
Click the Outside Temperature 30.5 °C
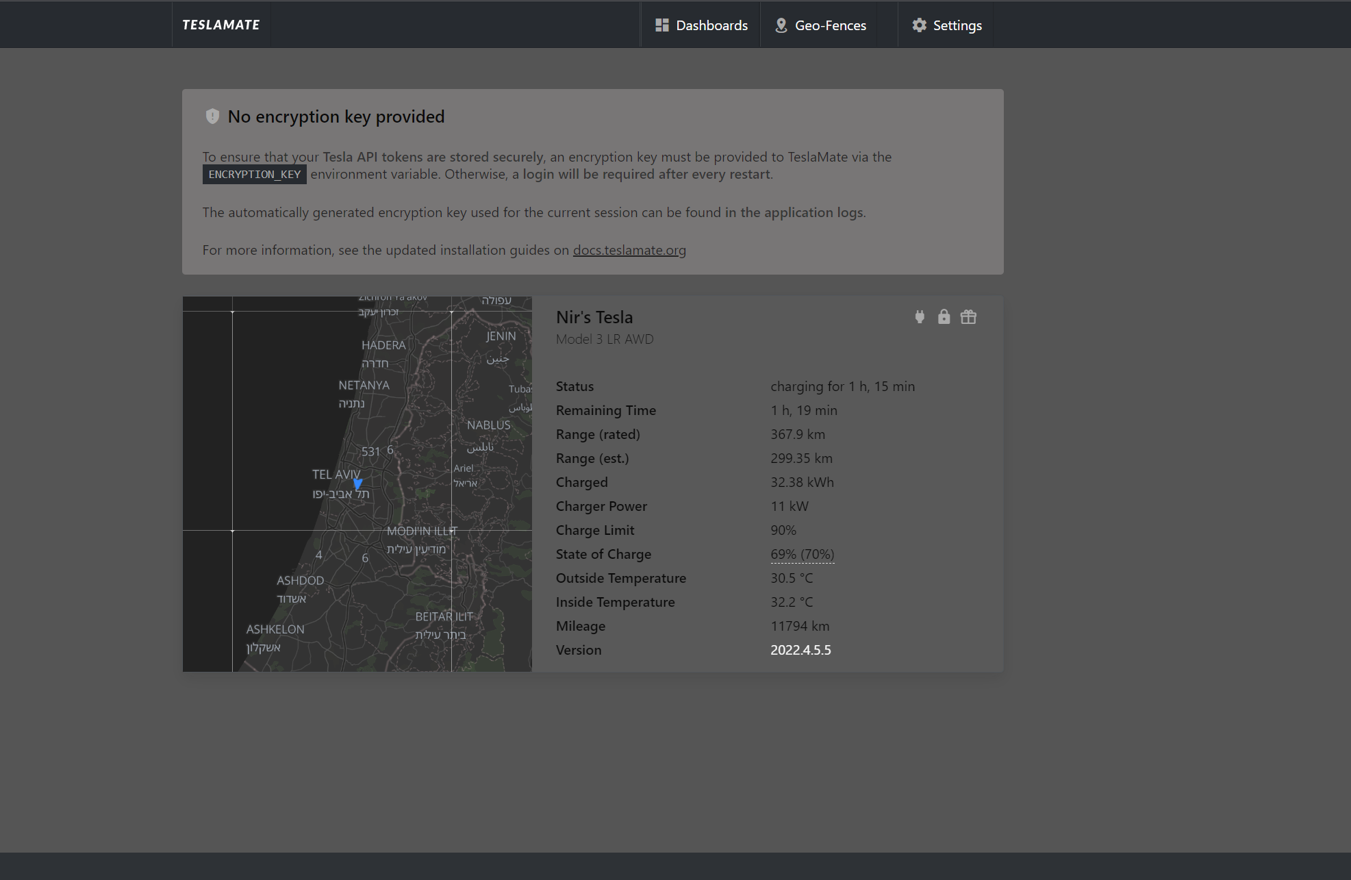pyautogui.click(x=792, y=578)
